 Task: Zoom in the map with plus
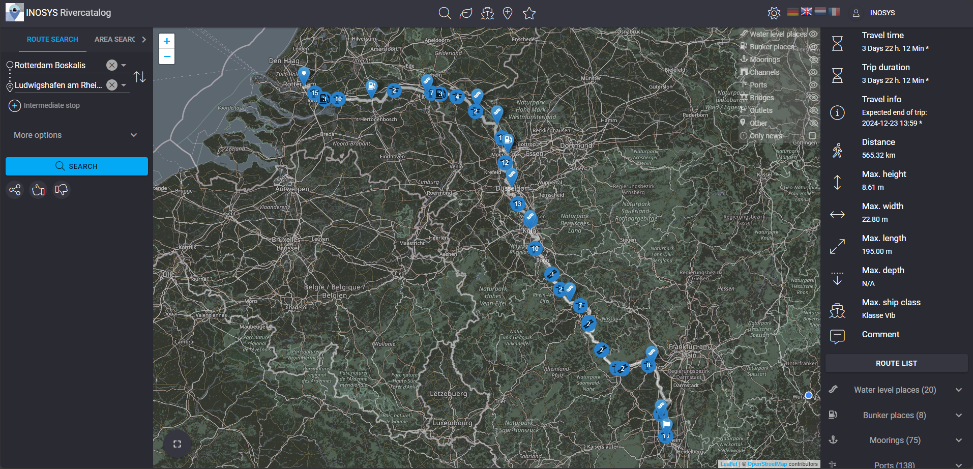(167, 41)
